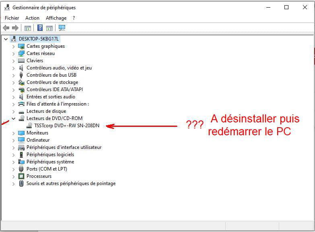Minimize the Gestionnaire de périphériques window
The height and width of the screenshot is (232, 315).
pos(268,7)
